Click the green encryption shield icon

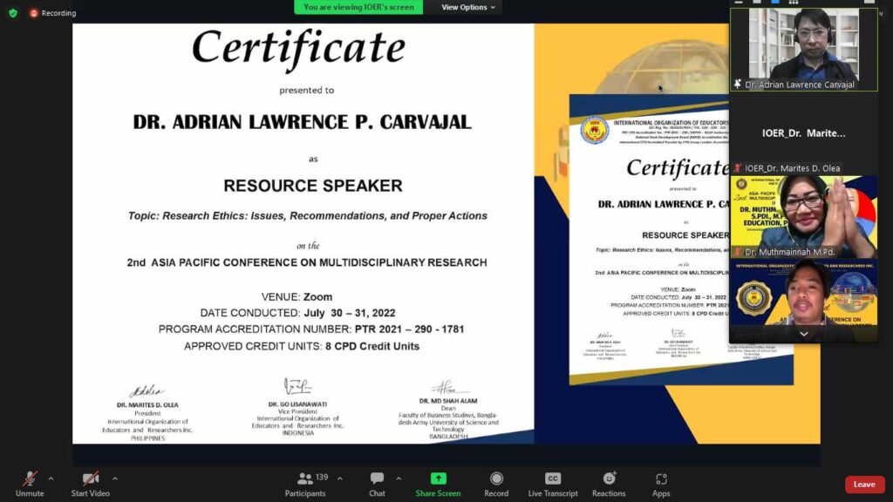[12, 13]
